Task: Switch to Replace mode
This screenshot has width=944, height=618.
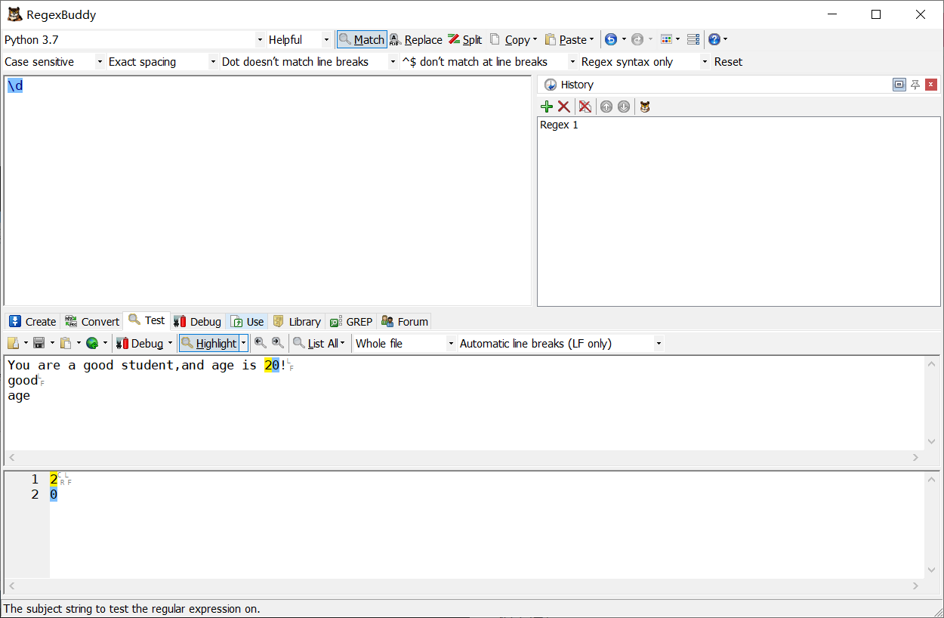Action: tap(415, 39)
